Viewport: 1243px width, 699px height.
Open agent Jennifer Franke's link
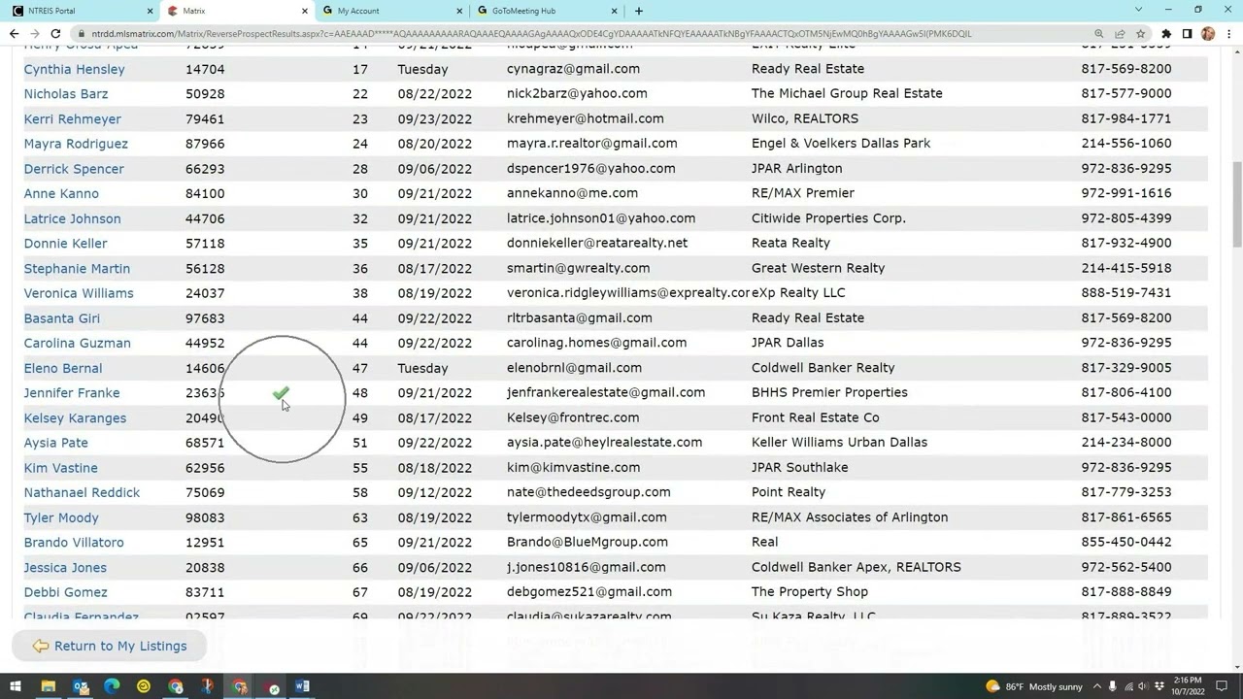[x=72, y=393]
